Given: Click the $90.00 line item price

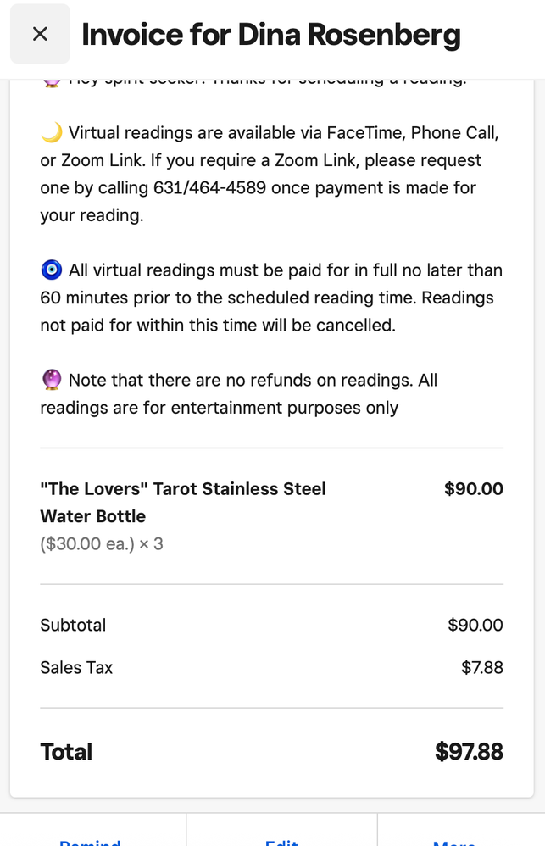Looking at the screenshot, I should click(473, 489).
